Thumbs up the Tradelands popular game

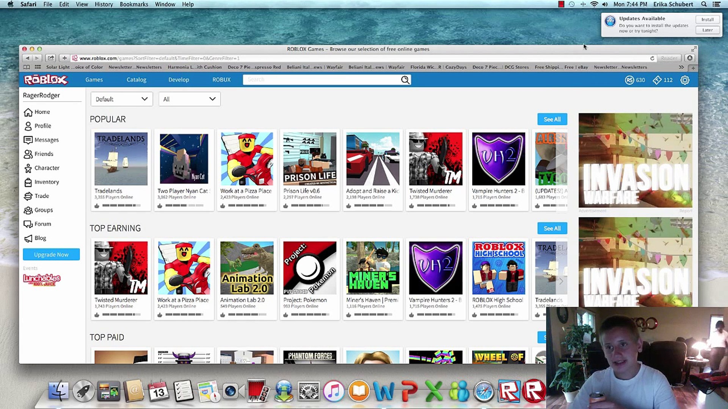coord(97,206)
